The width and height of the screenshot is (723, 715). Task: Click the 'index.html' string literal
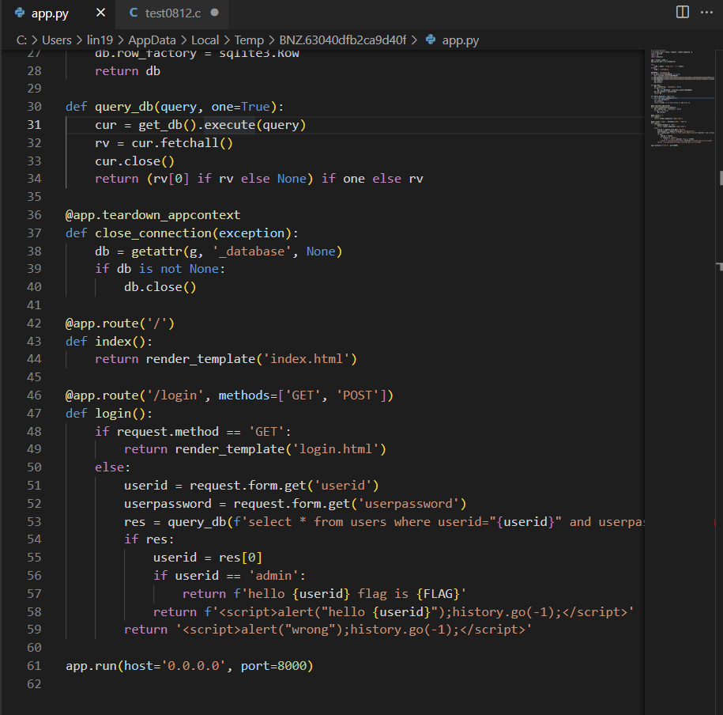click(307, 358)
